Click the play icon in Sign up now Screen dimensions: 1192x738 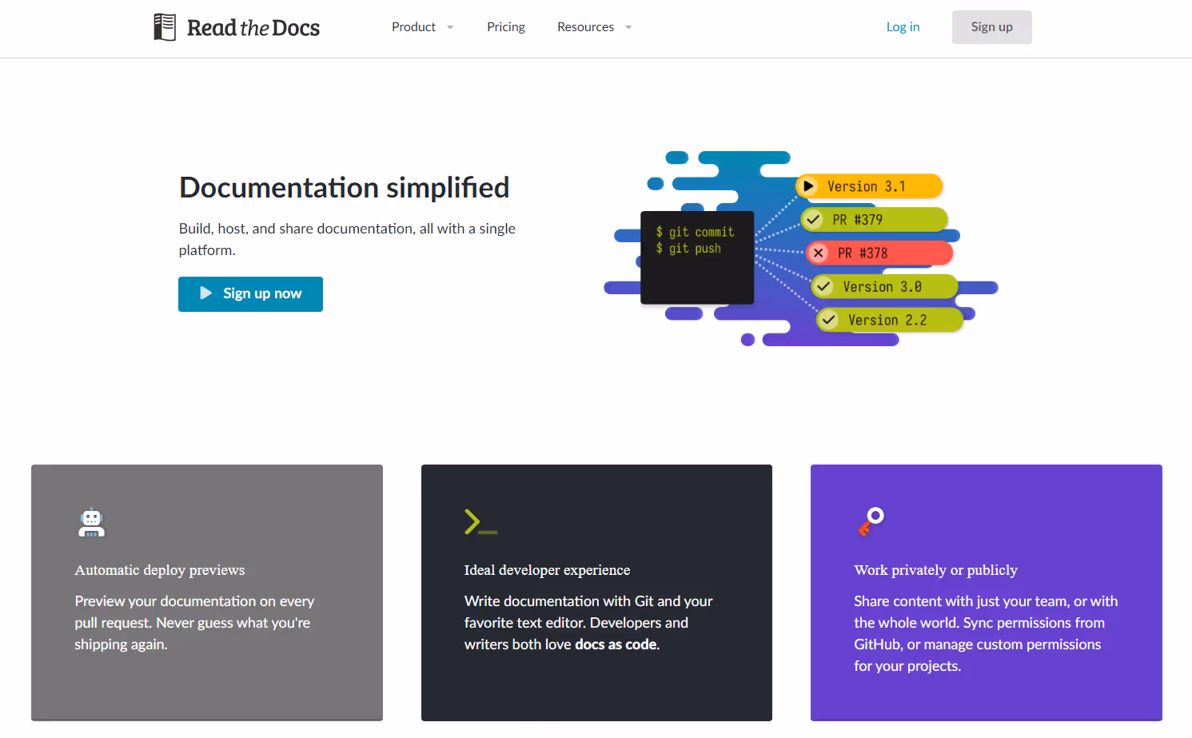[x=205, y=293]
